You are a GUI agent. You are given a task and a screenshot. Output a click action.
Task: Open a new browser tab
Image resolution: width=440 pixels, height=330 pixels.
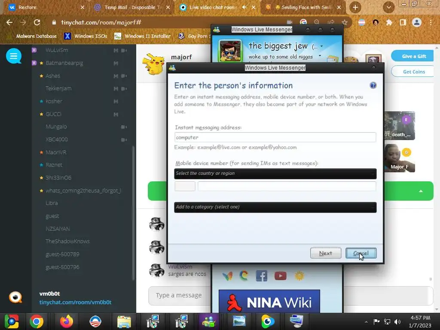355,7
